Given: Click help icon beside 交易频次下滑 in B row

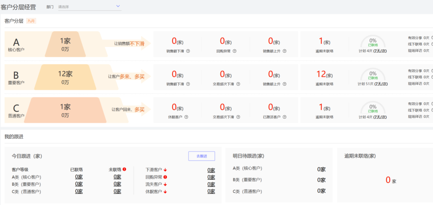Looking at the screenshot, I should coord(238,84).
